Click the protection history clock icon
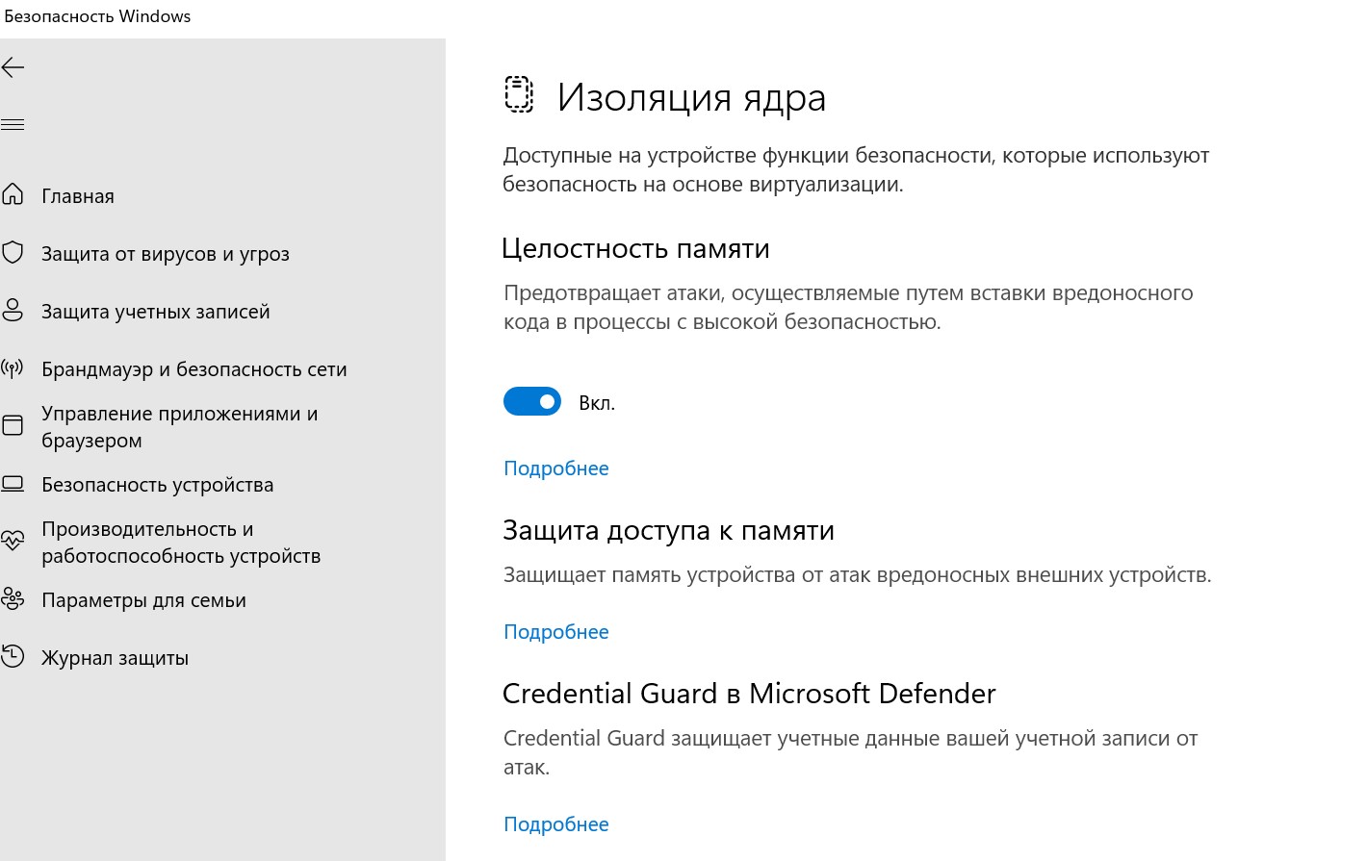The image size is (1367, 861). pyautogui.click(x=13, y=657)
